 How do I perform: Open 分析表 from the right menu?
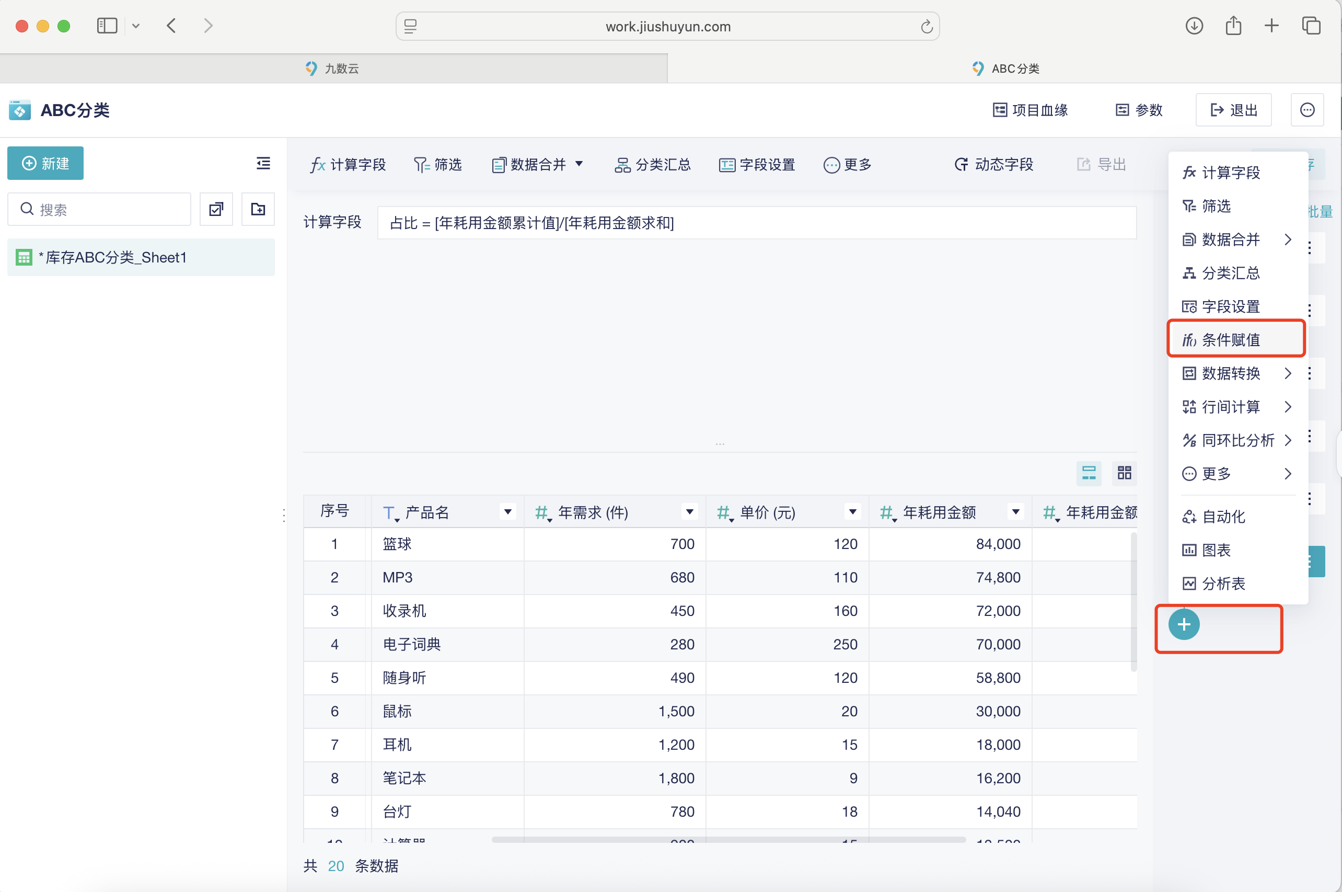pyautogui.click(x=1223, y=583)
